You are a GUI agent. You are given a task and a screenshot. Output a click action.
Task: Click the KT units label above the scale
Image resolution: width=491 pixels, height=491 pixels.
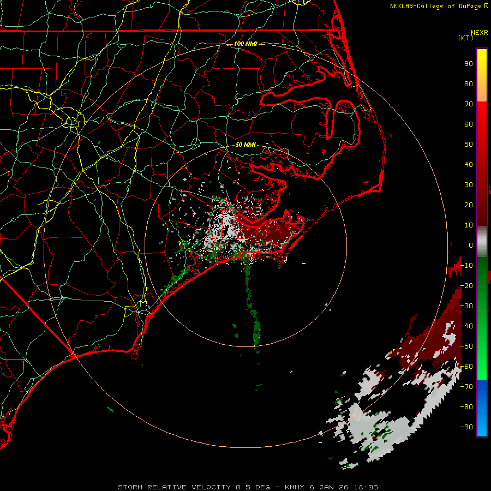466,38
